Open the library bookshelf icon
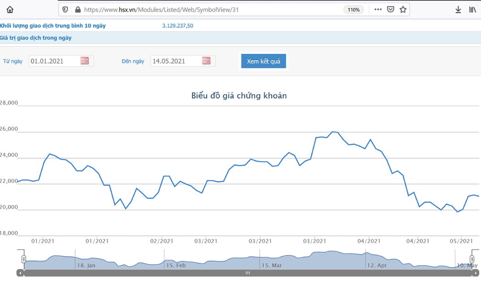Image resolution: width=481 pixels, height=288 pixels. pyautogui.click(x=472, y=10)
